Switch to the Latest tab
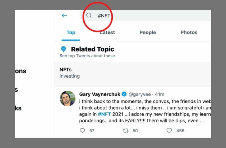 (x=107, y=33)
